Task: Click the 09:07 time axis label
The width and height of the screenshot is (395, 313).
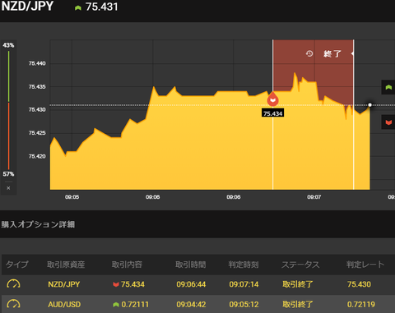Action: (314, 197)
